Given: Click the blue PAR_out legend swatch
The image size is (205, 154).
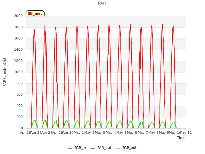Looking at the screenshot, I should click(x=93, y=148).
